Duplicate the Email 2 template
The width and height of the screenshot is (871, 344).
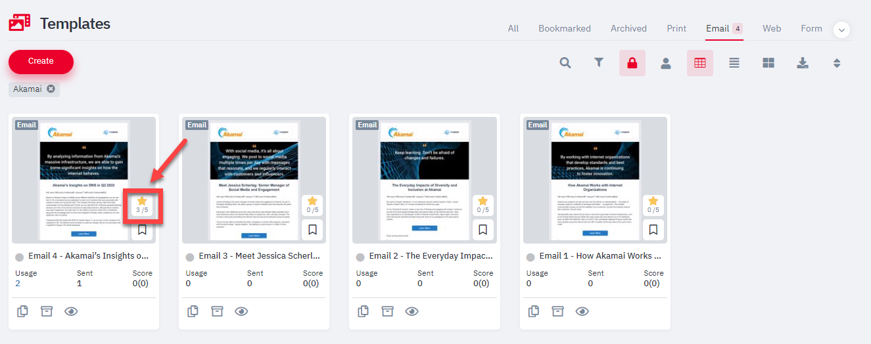coord(363,311)
